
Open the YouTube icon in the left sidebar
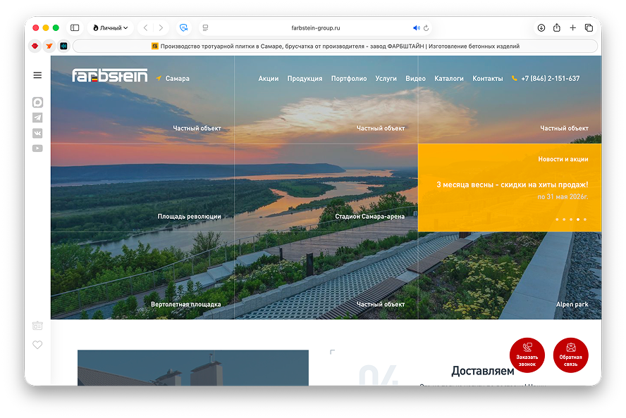coord(37,148)
